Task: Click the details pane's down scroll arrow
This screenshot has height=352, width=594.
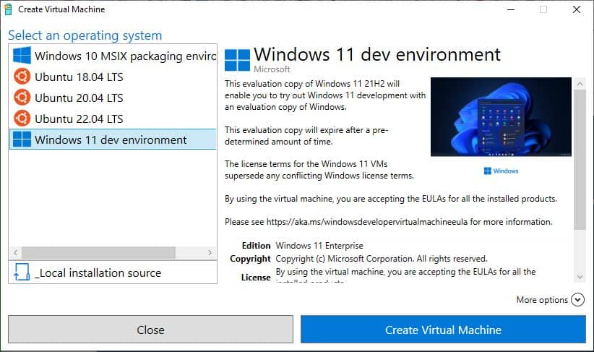Action: (x=580, y=277)
